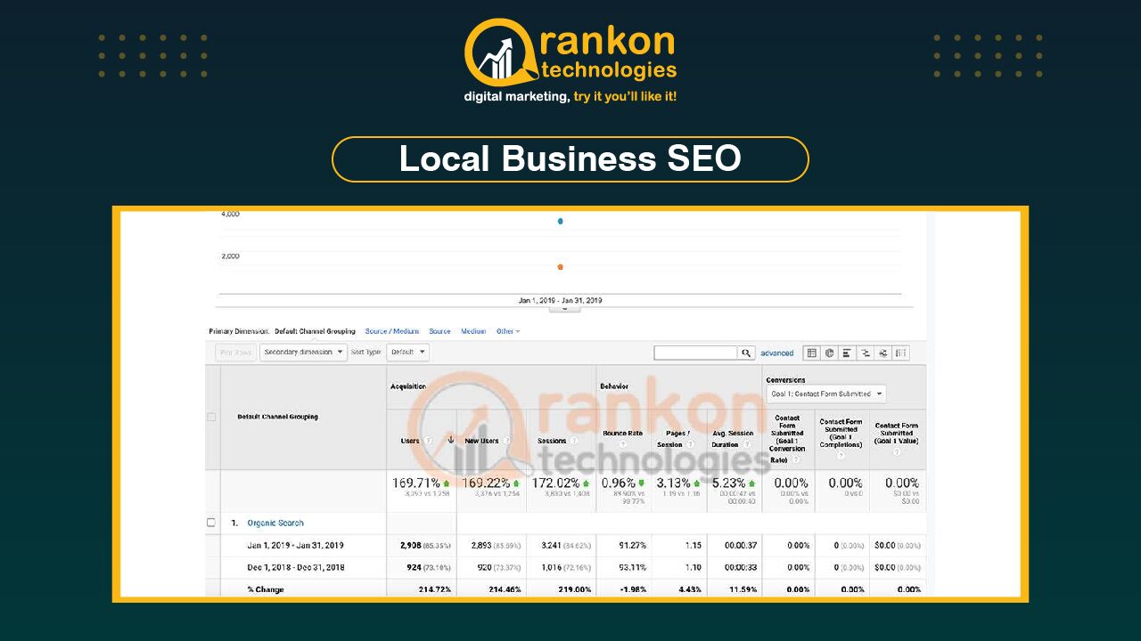The height and width of the screenshot is (641, 1141).
Task: Click the search magnifier icon in table toolbar
Action: 746,353
